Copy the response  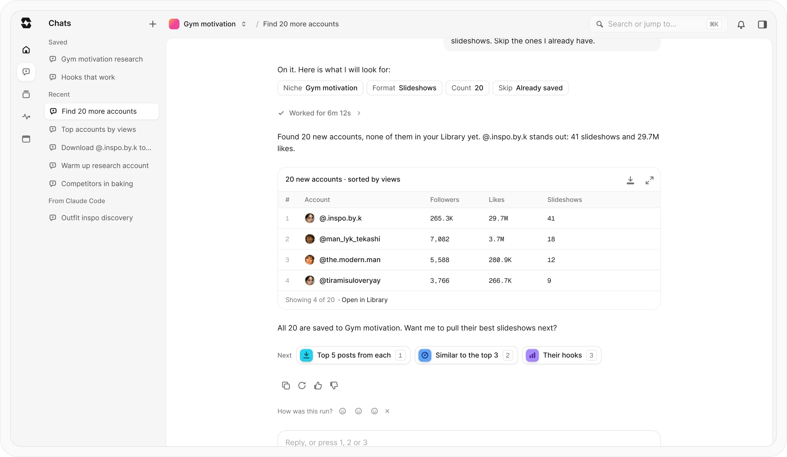tap(286, 385)
